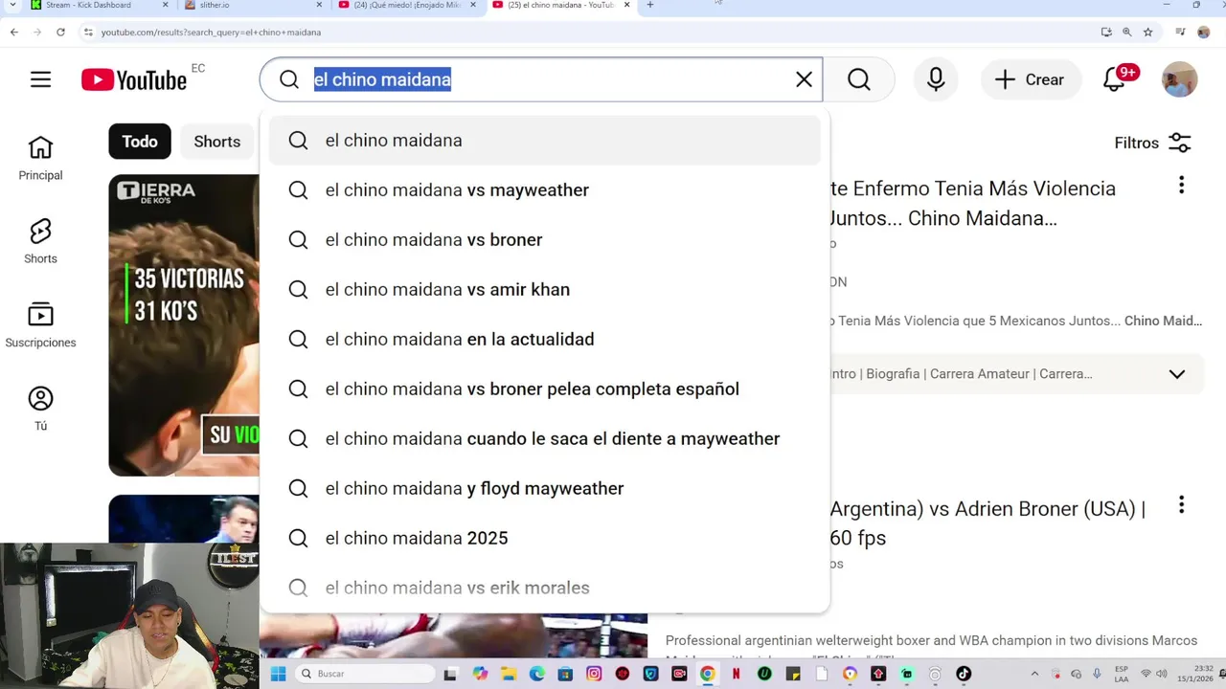Open Suscripciones in the sidebar
This screenshot has height=689, width=1226.
coord(40,325)
